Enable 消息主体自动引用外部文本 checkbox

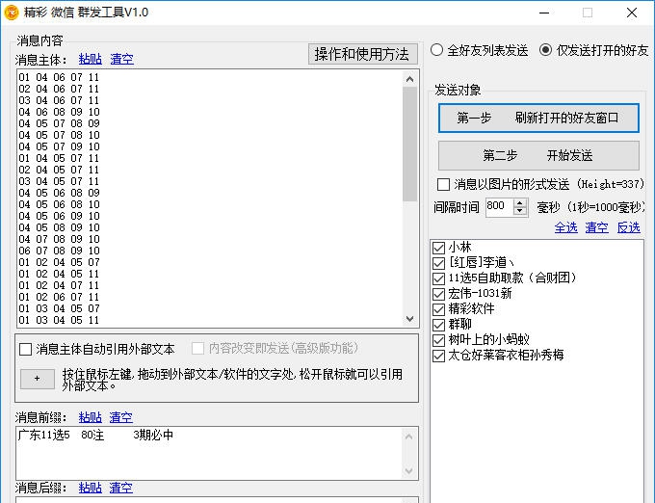pyautogui.click(x=25, y=349)
